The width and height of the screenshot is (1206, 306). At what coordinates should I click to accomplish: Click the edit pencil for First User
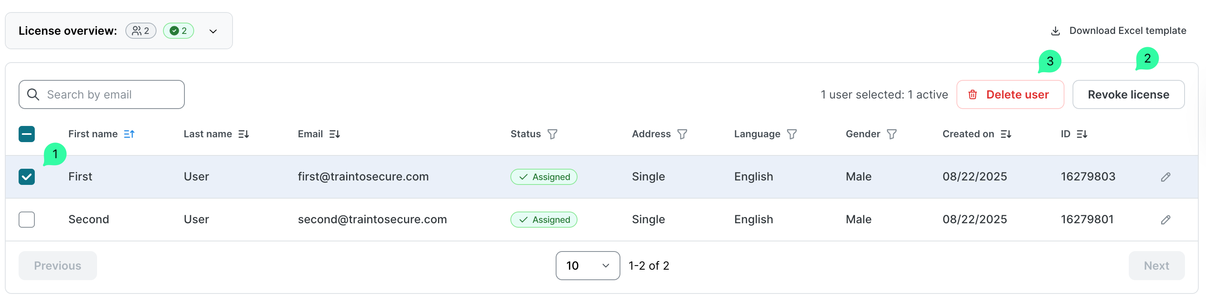(1165, 176)
